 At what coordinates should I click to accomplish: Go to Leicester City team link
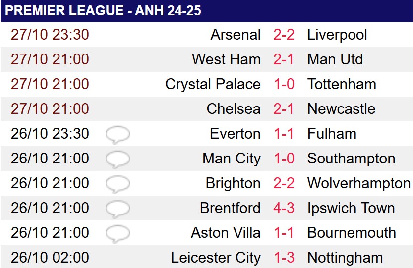click(216, 258)
